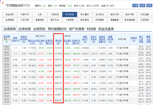Switch to the 业绩快报 tab
Viewport: 153px width, 105px height.
tap(24, 29)
